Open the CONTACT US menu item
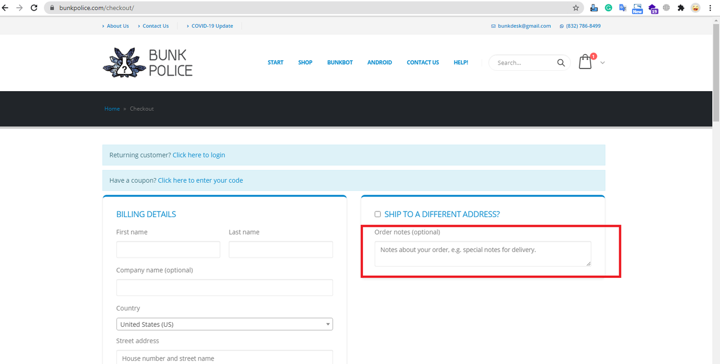This screenshot has height=364, width=720. tap(423, 62)
